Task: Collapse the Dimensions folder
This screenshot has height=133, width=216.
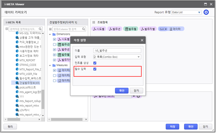Action: pyautogui.click(x=50, y=34)
